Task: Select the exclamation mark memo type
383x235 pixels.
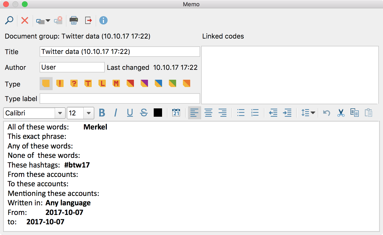Action: point(60,83)
